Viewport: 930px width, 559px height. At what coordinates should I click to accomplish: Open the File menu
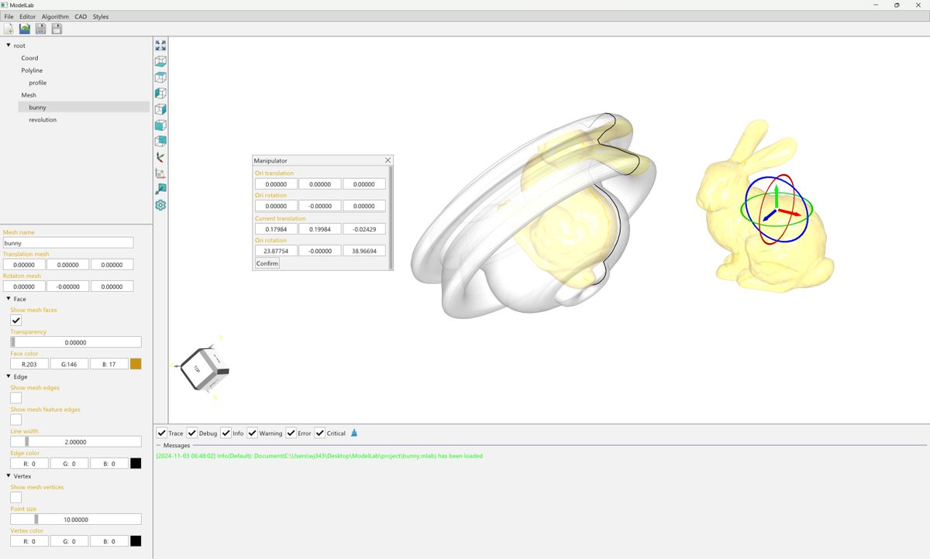pos(9,16)
